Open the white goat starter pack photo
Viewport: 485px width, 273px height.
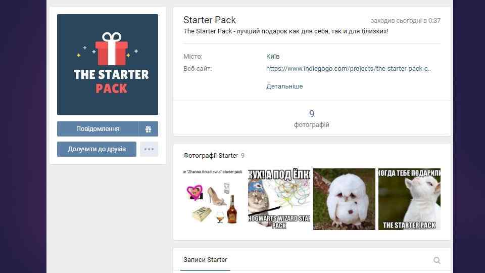pos(409,199)
